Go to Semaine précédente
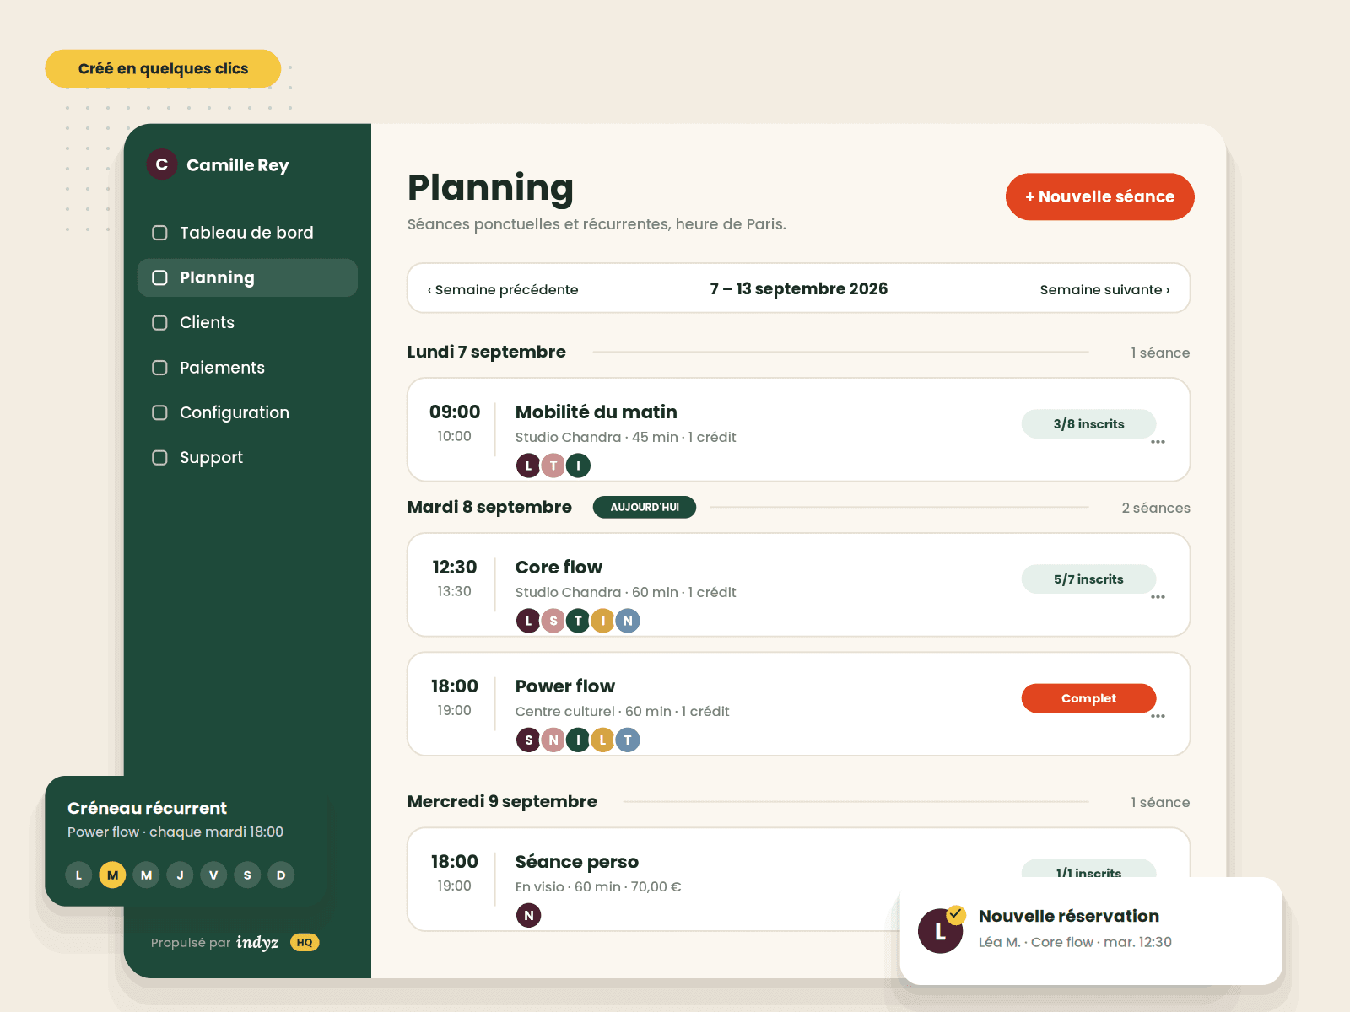The width and height of the screenshot is (1350, 1012). click(x=503, y=290)
